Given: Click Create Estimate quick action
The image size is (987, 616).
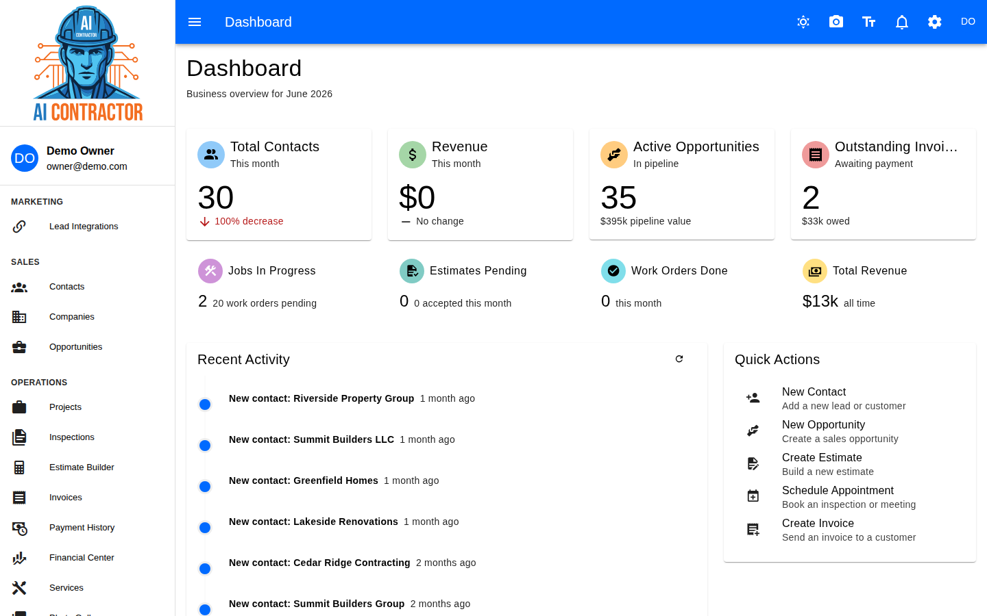Looking at the screenshot, I should pyautogui.click(x=850, y=464).
